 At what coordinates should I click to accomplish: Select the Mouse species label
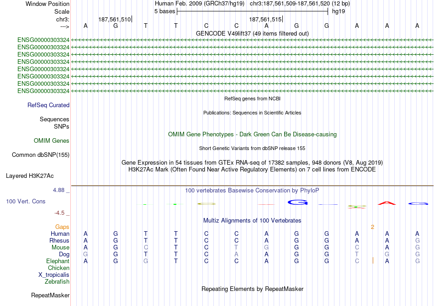pyautogui.click(x=60, y=248)
